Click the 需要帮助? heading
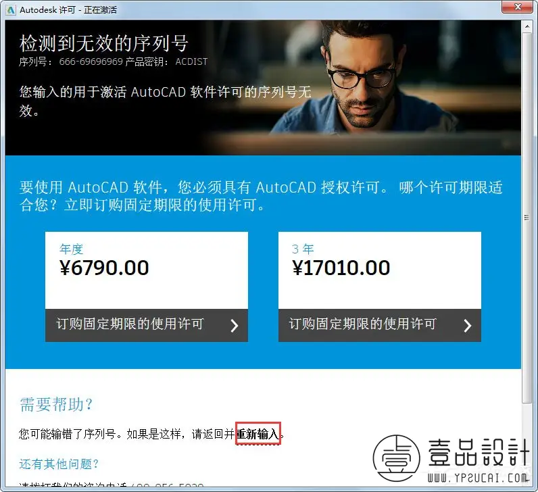Image resolution: width=538 pixels, height=492 pixels. (56, 404)
